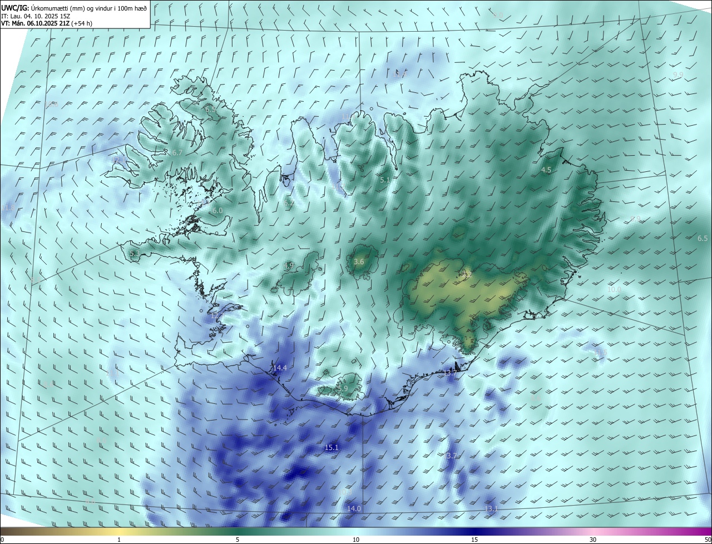The image size is (712, 544).
Task: Click the 6.0 value label
Action: coord(217,211)
